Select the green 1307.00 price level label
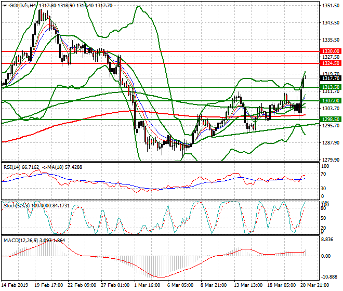343x291 pixels. click(330, 100)
